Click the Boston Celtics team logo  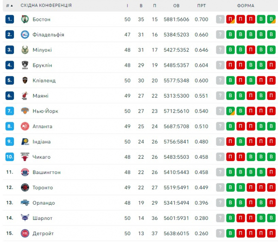(25, 19)
